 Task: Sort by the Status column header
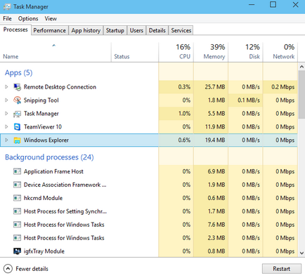(135, 52)
